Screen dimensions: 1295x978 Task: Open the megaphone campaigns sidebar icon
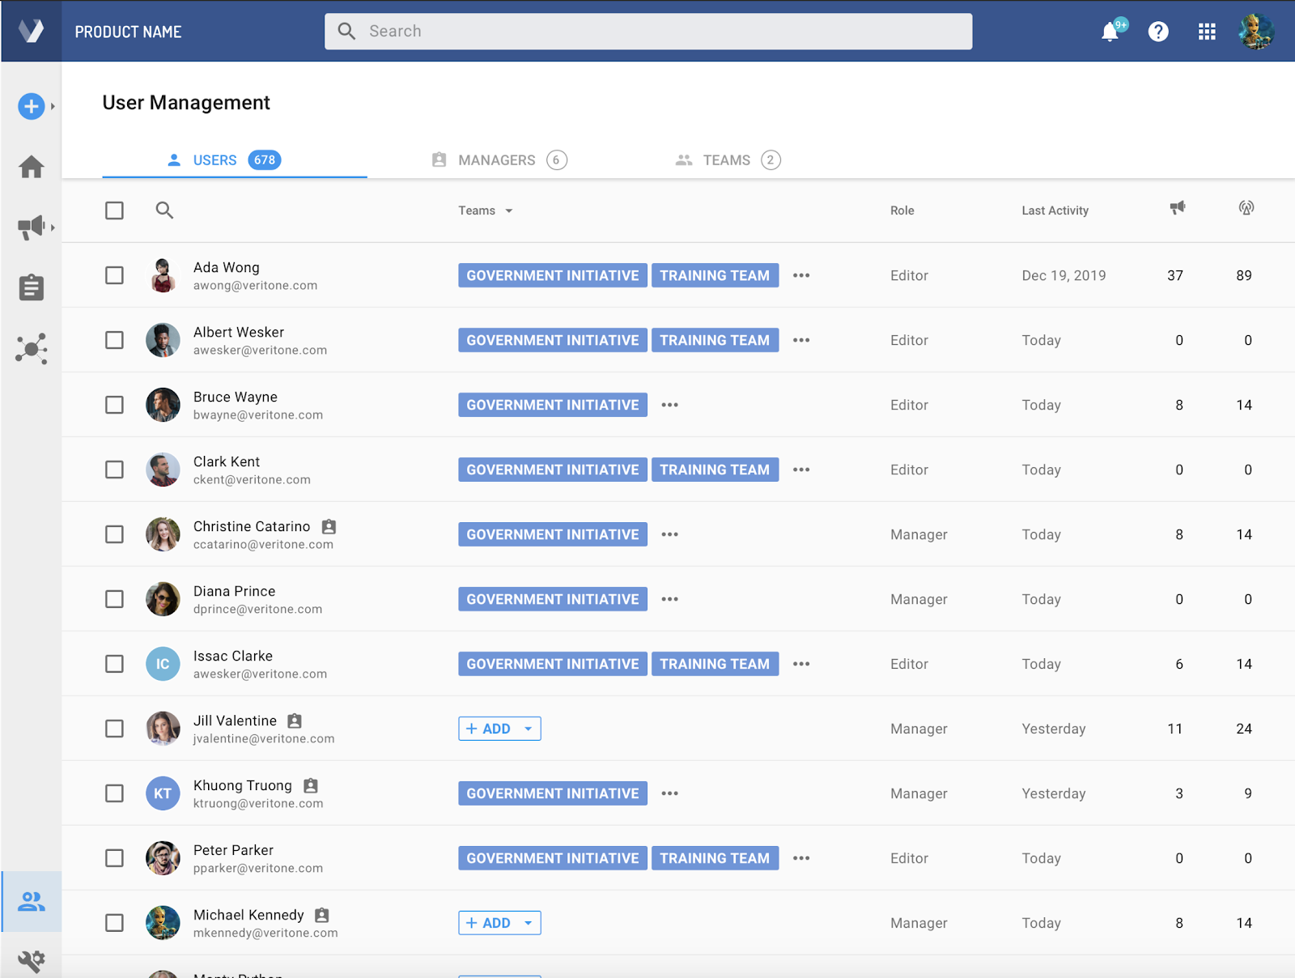pyautogui.click(x=32, y=227)
